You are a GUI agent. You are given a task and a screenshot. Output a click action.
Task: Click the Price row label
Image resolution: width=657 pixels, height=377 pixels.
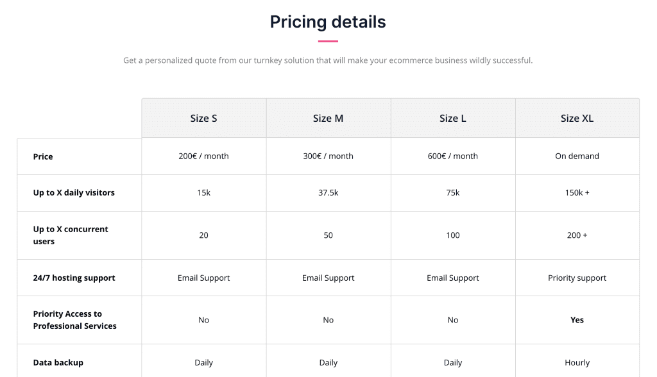tap(43, 156)
